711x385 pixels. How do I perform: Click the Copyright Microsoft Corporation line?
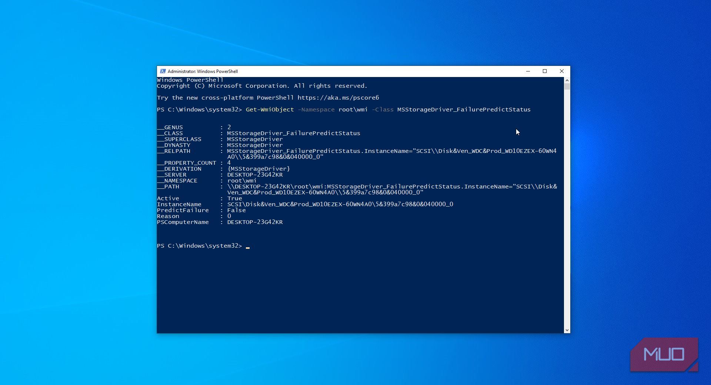[262, 86]
